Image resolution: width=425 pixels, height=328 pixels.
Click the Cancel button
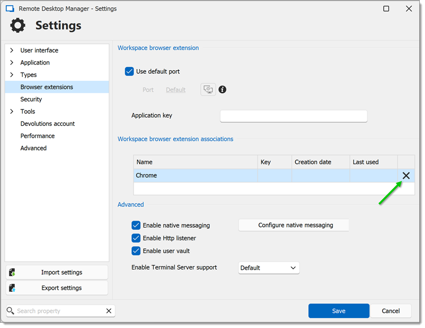[x=390, y=311]
